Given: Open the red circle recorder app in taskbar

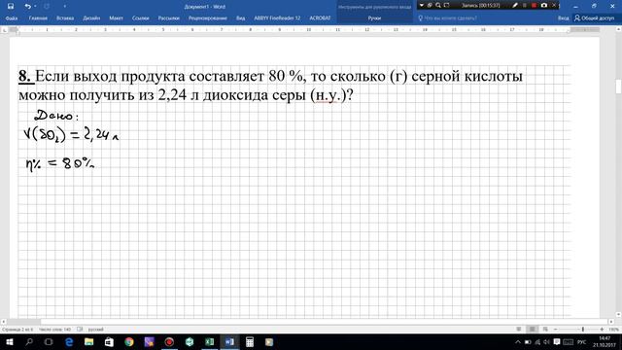Looking at the screenshot, I should (169, 341).
